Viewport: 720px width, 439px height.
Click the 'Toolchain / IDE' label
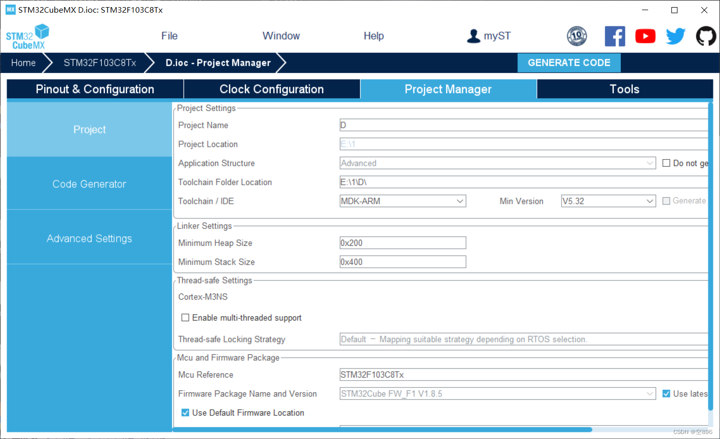[x=206, y=201]
